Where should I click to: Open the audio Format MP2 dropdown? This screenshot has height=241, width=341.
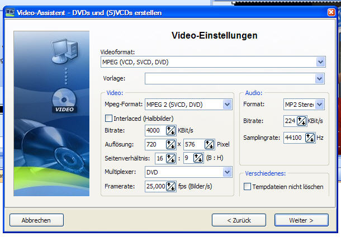(319, 105)
